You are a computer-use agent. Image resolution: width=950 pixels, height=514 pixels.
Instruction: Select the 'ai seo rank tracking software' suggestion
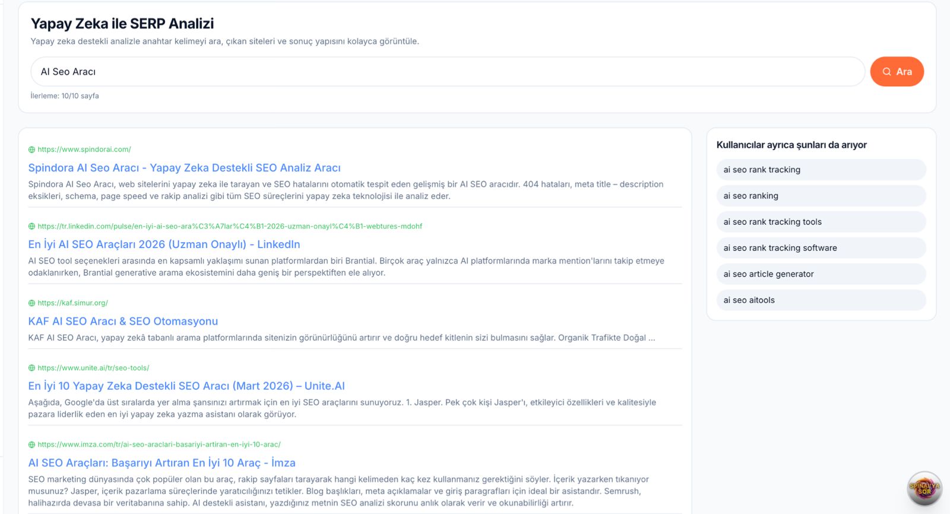(821, 248)
